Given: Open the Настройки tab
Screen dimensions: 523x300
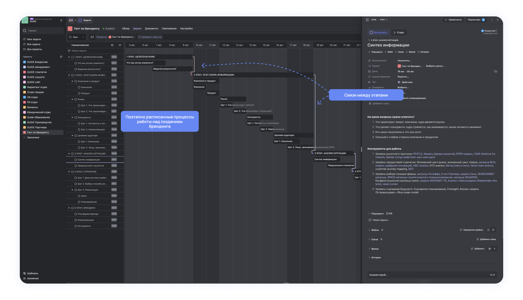Looking at the screenshot, I should tap(186, 28).
